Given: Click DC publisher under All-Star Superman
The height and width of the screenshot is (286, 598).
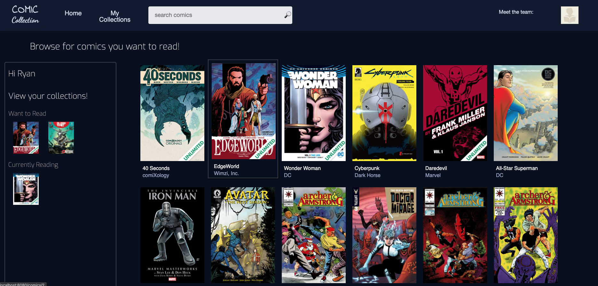Looking at the screenshot, I should click(x=500, y=175).
